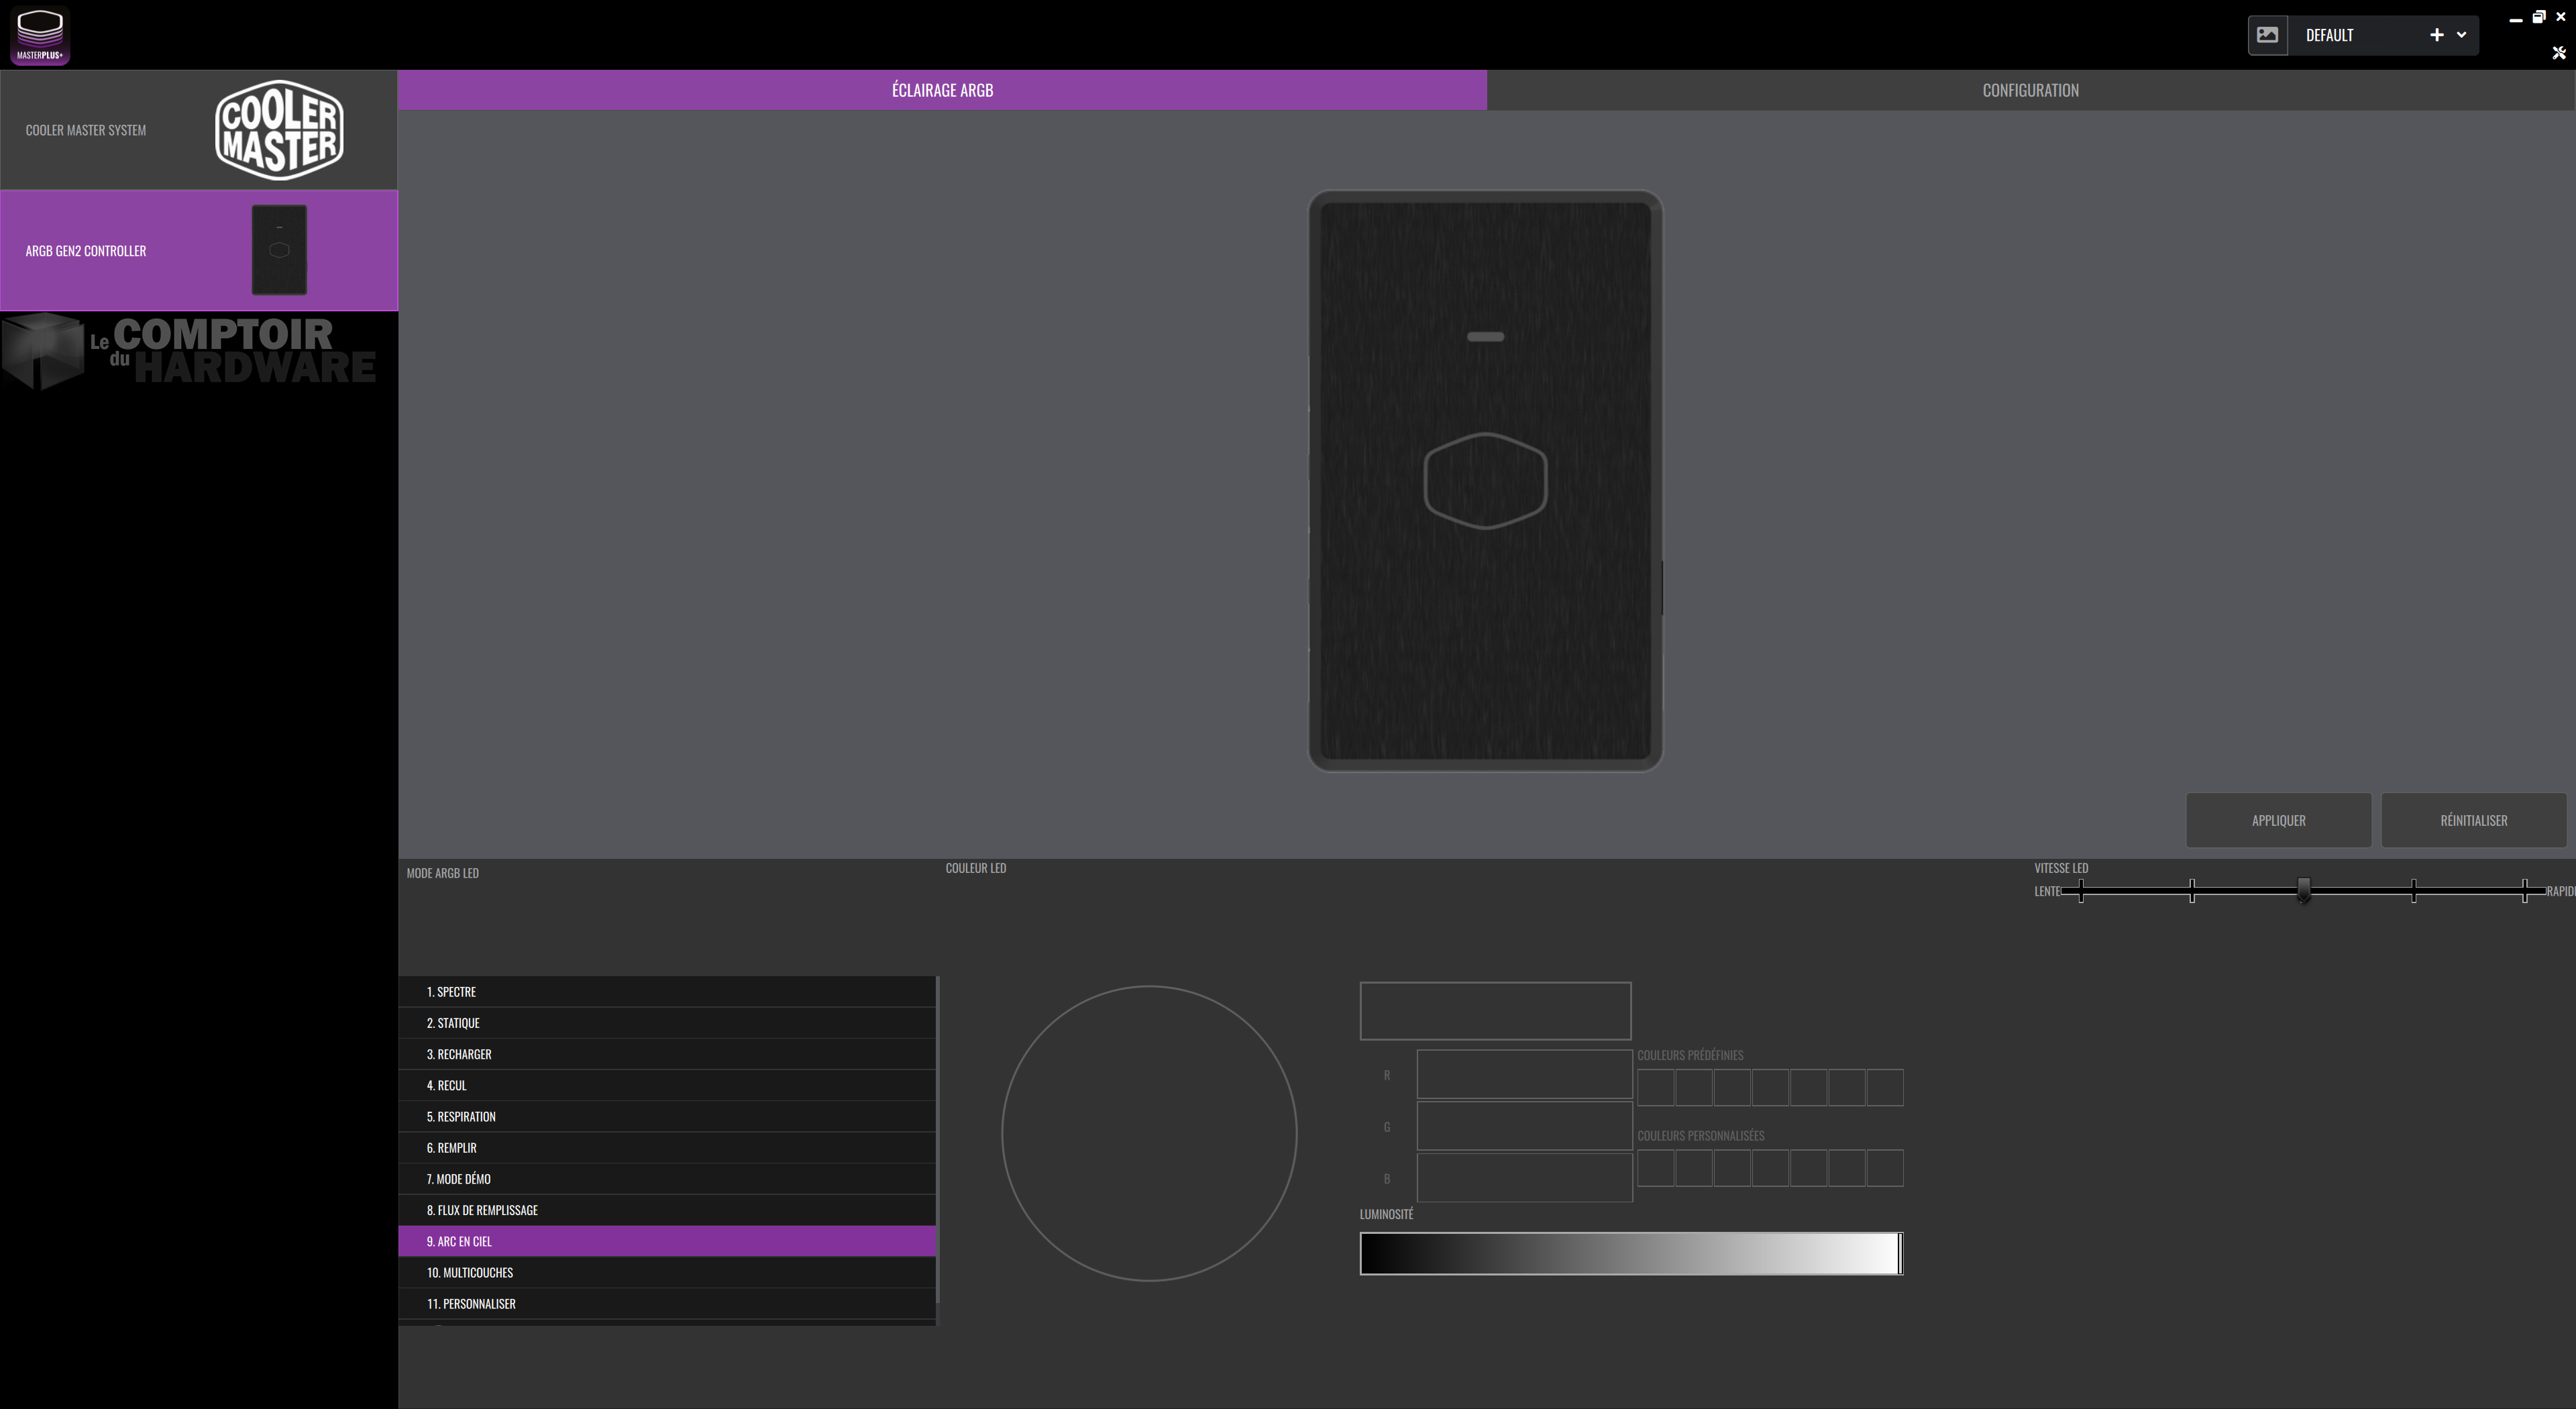Click the MasterPlus+ logo icon
Image resolution: width=2576 pixels, height=1409 pixels.
coord(40,35)
